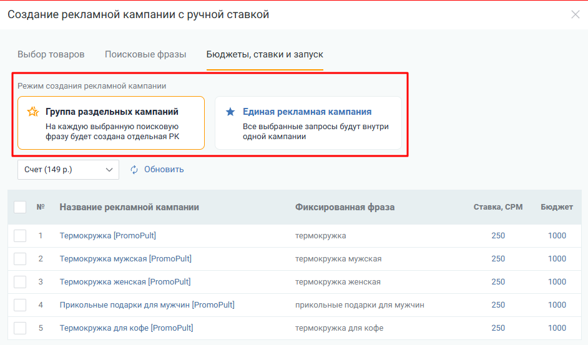Close the campaign creation dialog with X

575,14
